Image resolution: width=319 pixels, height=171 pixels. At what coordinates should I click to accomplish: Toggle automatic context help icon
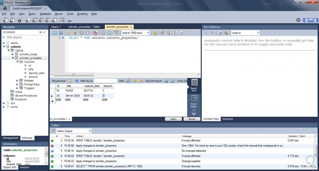pos(226,33)
